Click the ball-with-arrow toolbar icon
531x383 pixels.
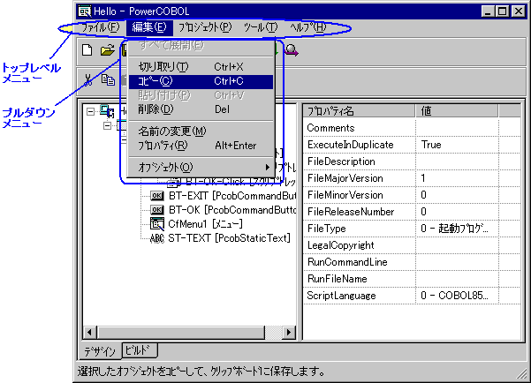click(x=292, y=50)
